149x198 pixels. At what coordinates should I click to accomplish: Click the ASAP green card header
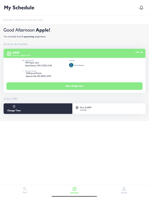click(74, 53)
